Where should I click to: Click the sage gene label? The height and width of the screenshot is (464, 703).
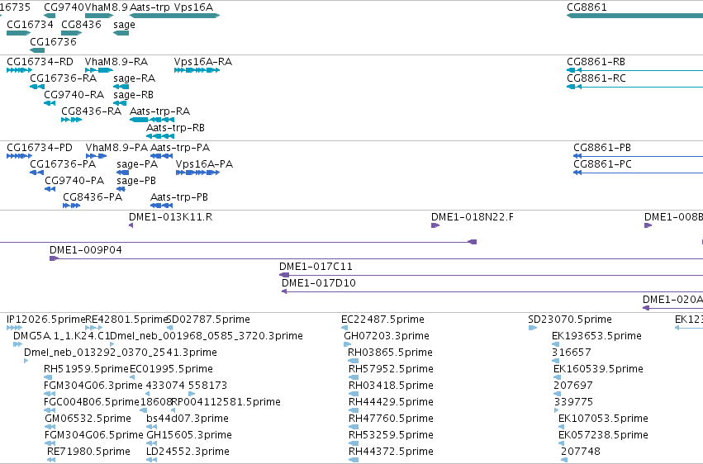pos(124,25)
